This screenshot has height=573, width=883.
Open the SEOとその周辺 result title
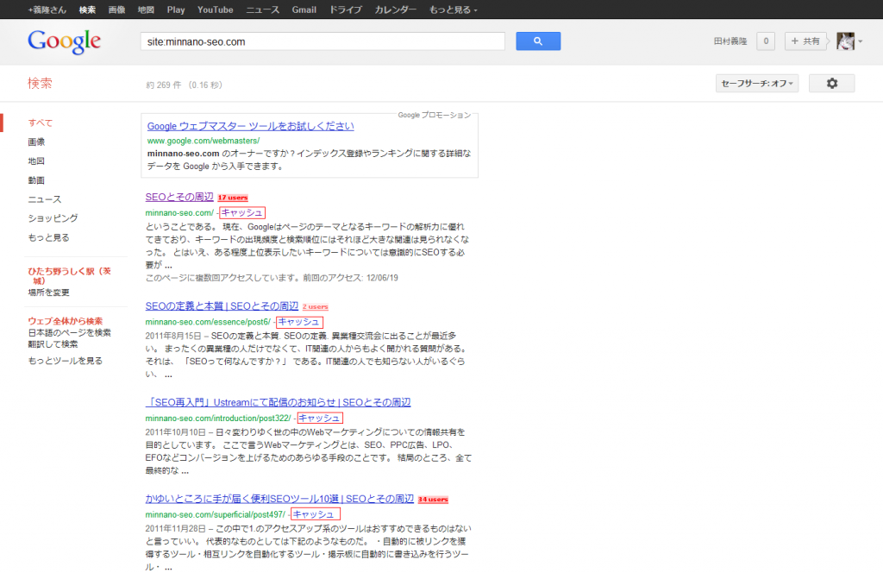[x=179, y=198]
